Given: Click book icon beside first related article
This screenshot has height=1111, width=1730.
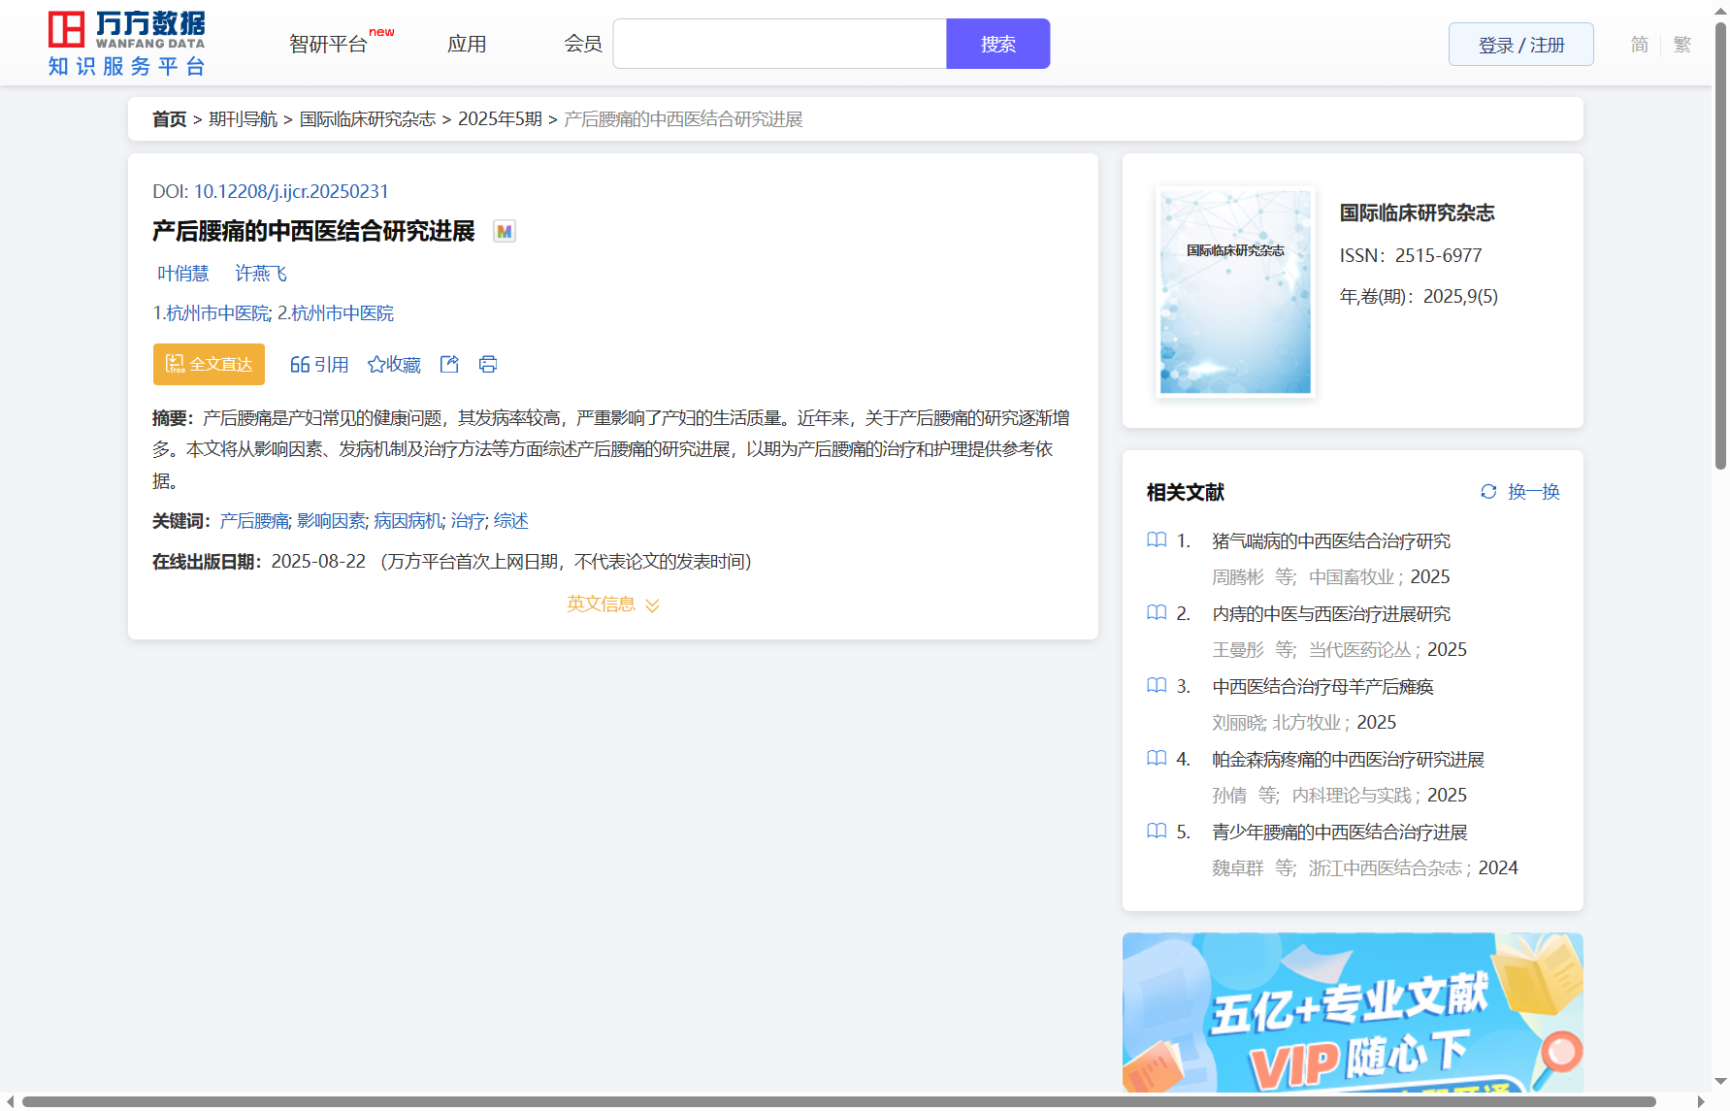Looking at the screenshot, I should point(1157,540).
